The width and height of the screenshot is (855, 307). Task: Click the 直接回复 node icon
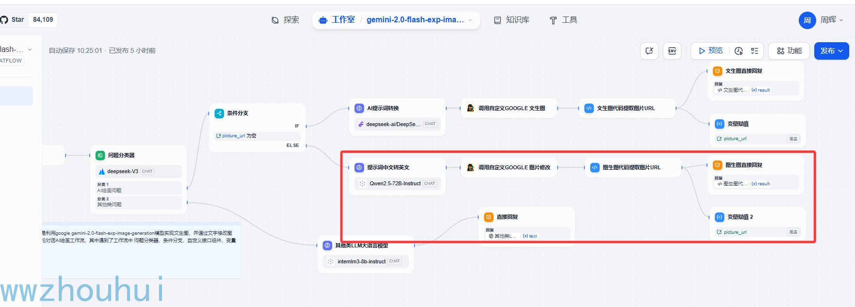[x=489, y=217]
